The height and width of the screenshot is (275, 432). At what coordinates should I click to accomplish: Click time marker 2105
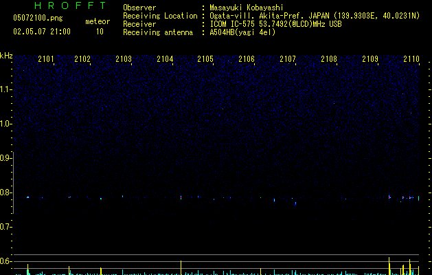205,59
